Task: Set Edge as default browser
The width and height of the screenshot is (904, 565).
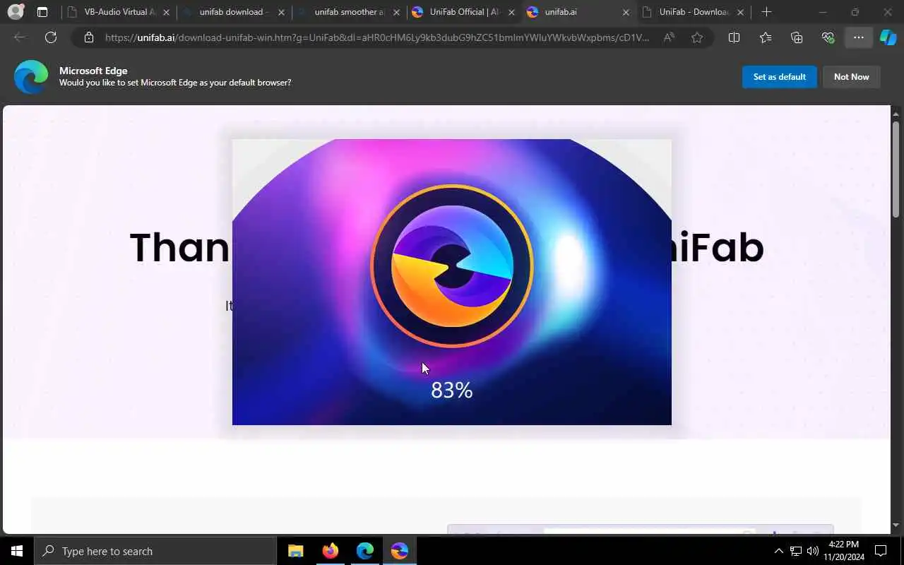Action: pyautogui.click(x=779, y=77)
